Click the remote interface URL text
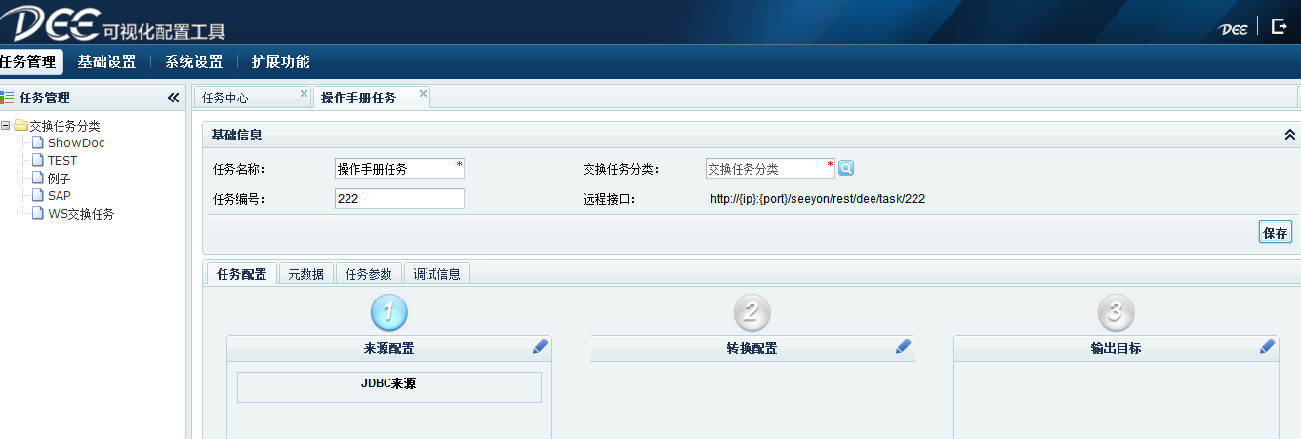The image size is (1301, 439). point(818,199)
